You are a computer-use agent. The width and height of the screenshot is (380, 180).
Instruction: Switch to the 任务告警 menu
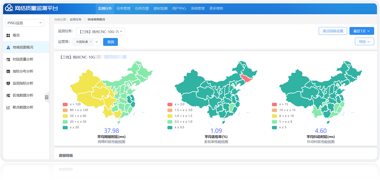point(142,8)
